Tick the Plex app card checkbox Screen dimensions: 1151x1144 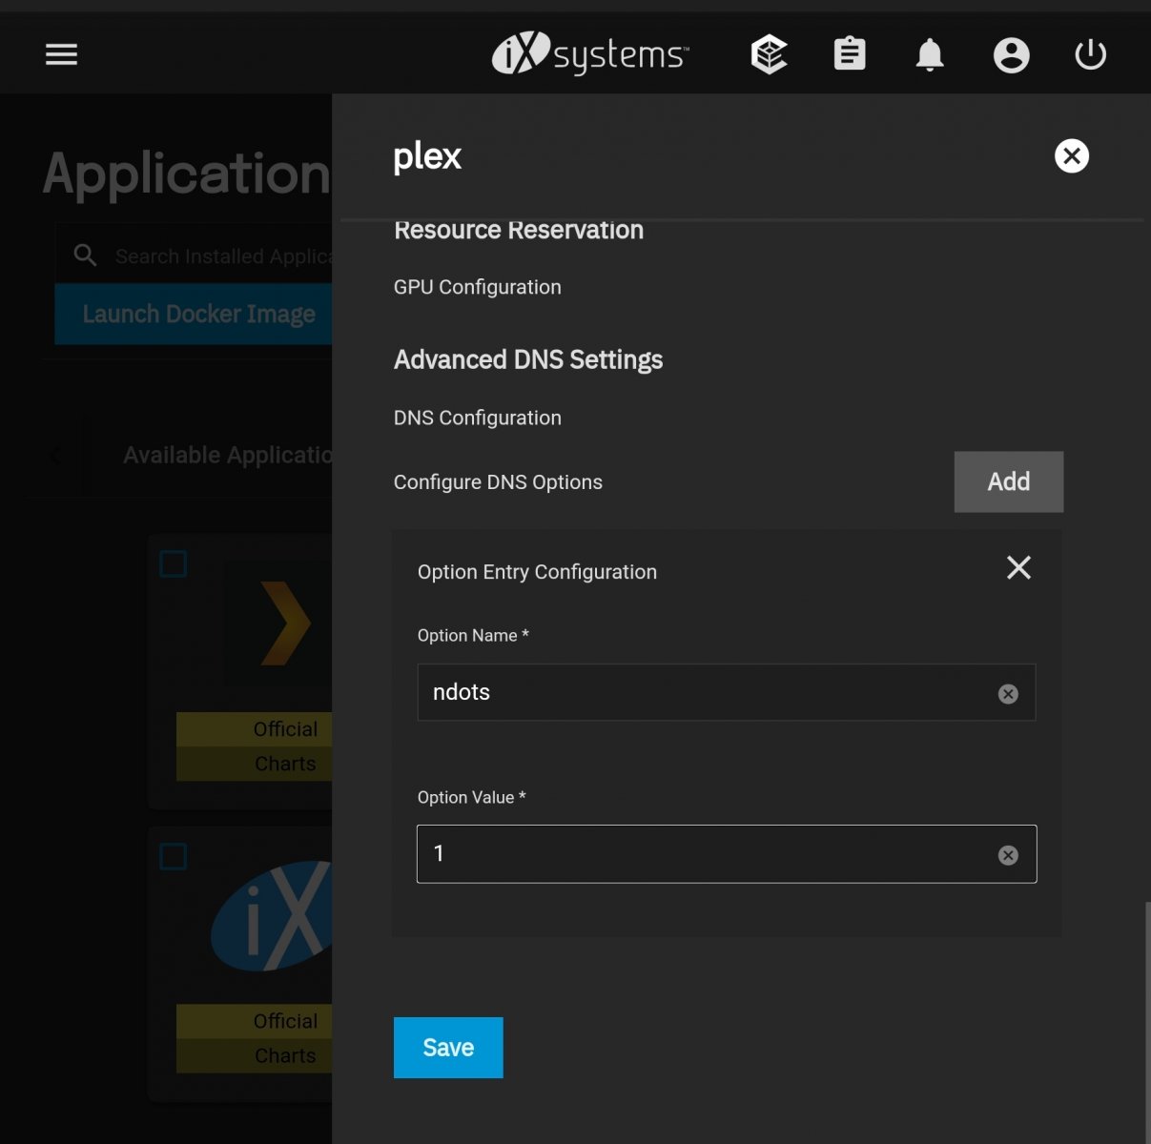click(174, 563)
